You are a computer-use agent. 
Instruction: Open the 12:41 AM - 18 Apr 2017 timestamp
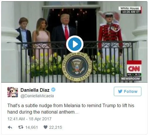pyautogui.click(x=29, y=119)
